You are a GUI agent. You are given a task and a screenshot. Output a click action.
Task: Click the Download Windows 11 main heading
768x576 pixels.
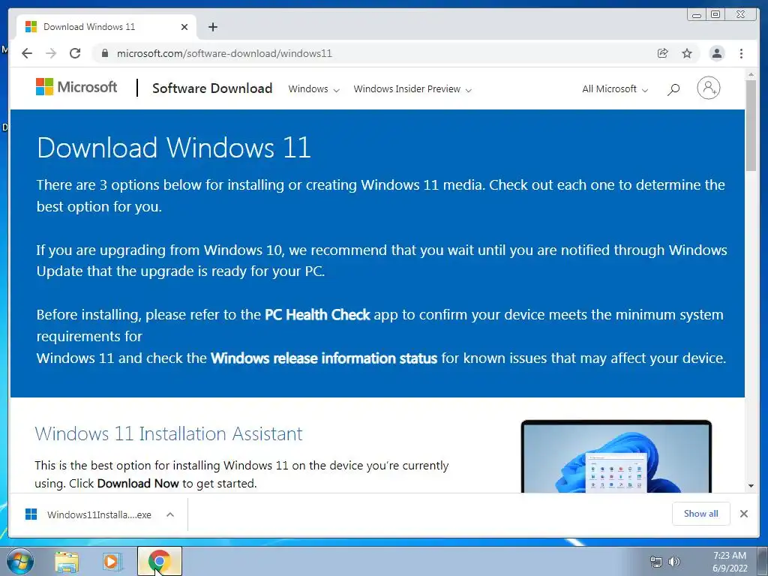point(174,148)
